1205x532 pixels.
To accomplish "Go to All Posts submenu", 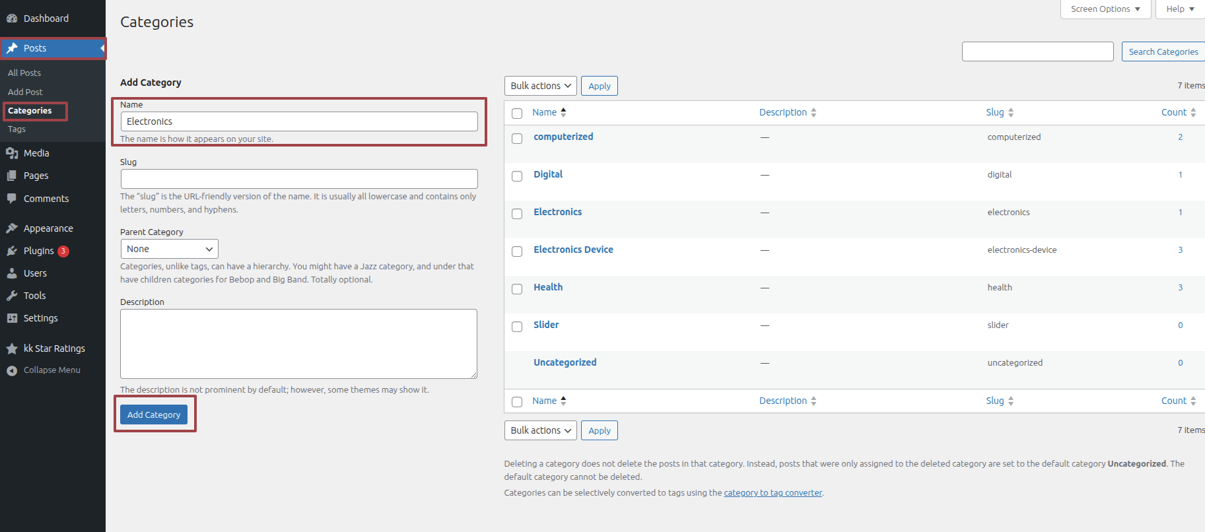I will (24, 73).
